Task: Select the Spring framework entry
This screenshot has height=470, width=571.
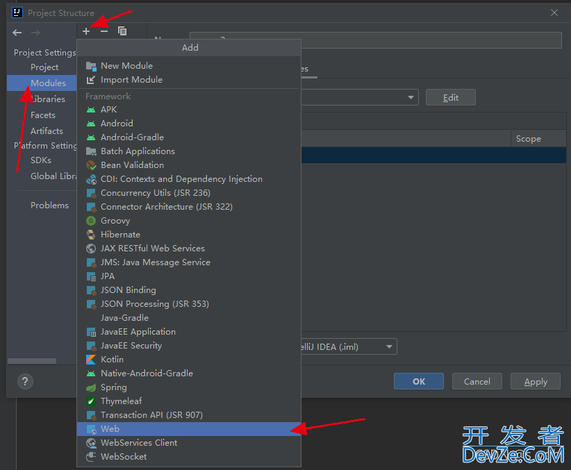Action: [189, 387]
